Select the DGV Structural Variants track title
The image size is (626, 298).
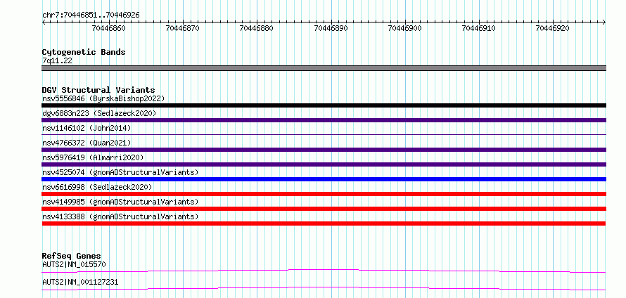(98, 90)
